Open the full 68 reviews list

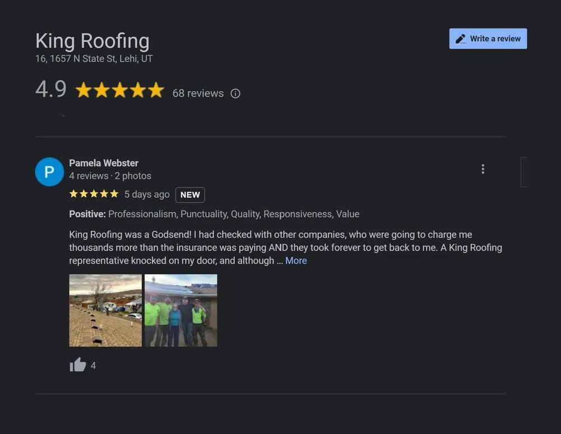[x=198, y=93]
